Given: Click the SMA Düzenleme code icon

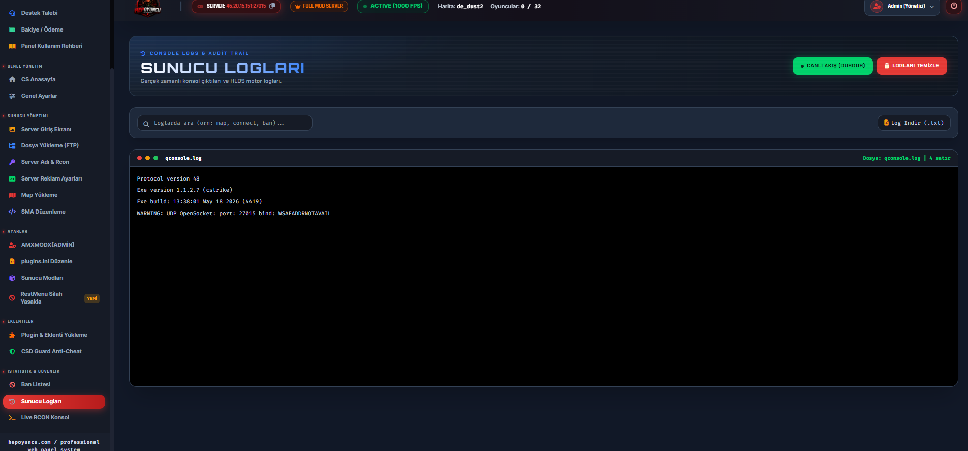Looking at the screenshot, I should pyautogui.click(x=12, y=212).
